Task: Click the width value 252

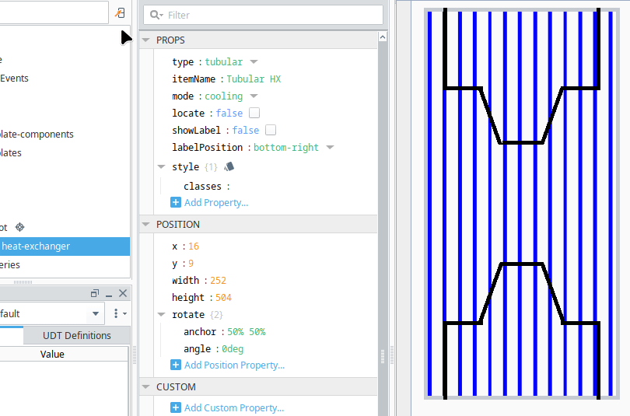Action: click(219, 280)
